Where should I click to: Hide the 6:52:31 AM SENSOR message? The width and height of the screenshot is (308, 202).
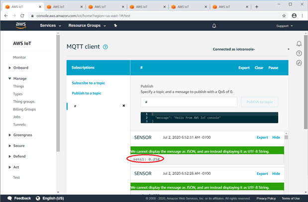click(x=276, y=137)
